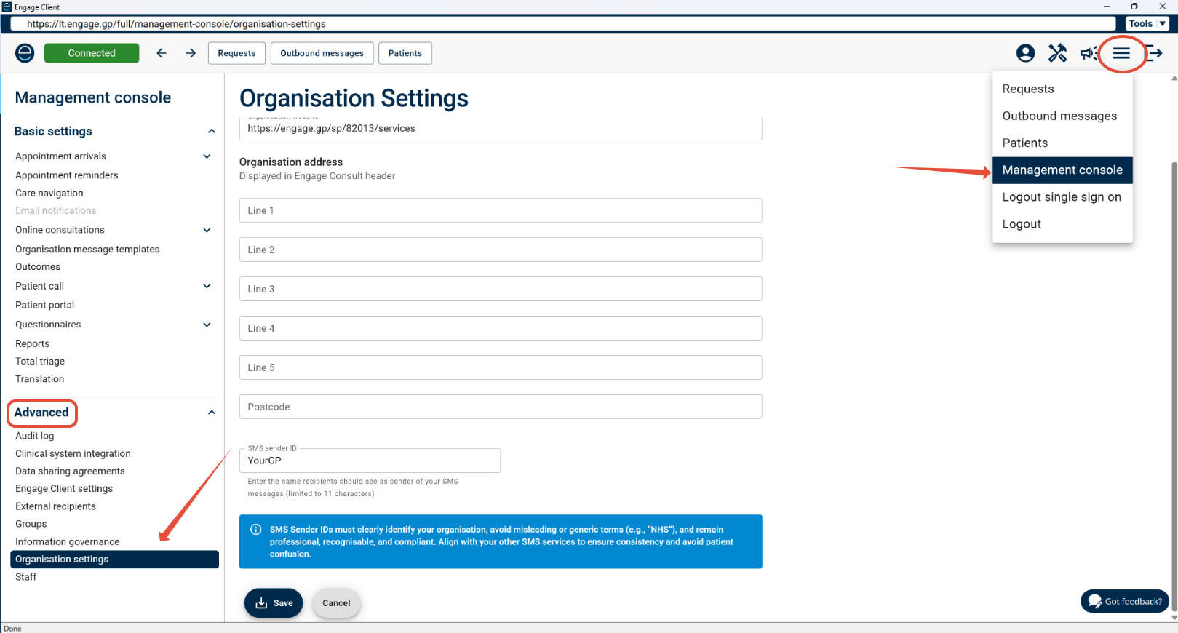1178x633 pixels.
Task: Open Care navigation settings
Action: point(49,194)
